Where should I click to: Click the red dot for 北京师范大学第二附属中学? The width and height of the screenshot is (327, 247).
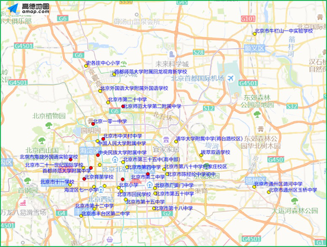(x=123, y=106)
